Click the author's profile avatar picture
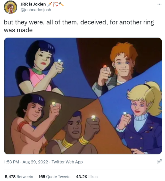This screenshot has width=165, height=181. tap(11, 7)
